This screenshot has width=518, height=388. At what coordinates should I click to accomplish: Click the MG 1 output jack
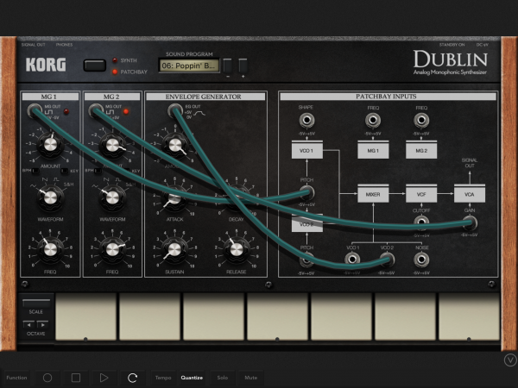pyautogui.click(x=35, y=110)
